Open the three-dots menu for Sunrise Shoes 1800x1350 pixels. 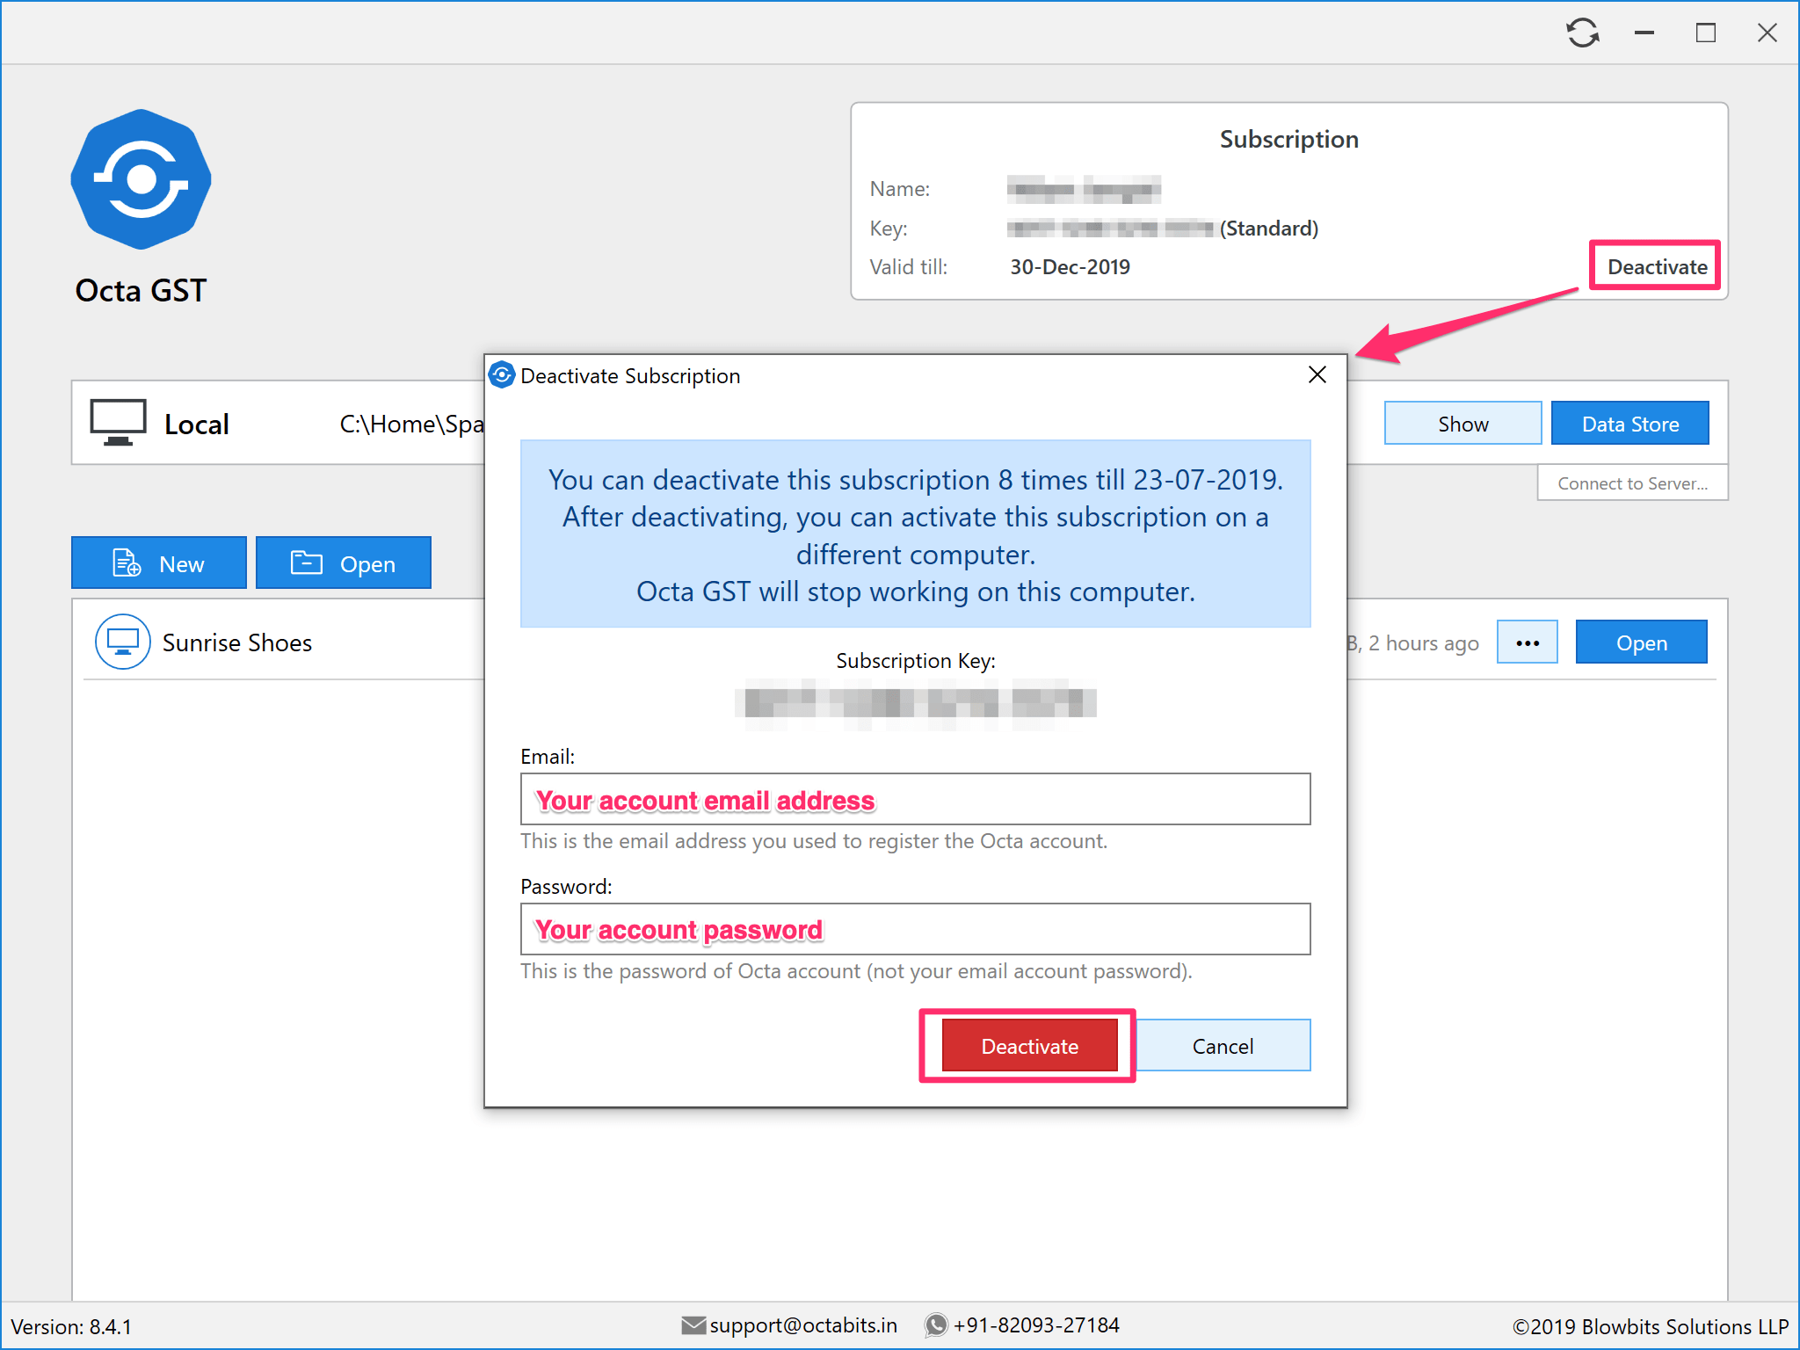coord(1527,642)
